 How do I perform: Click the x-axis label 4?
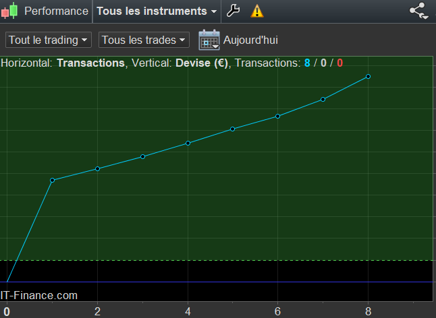pyautogui.click(x=188, y=312)
